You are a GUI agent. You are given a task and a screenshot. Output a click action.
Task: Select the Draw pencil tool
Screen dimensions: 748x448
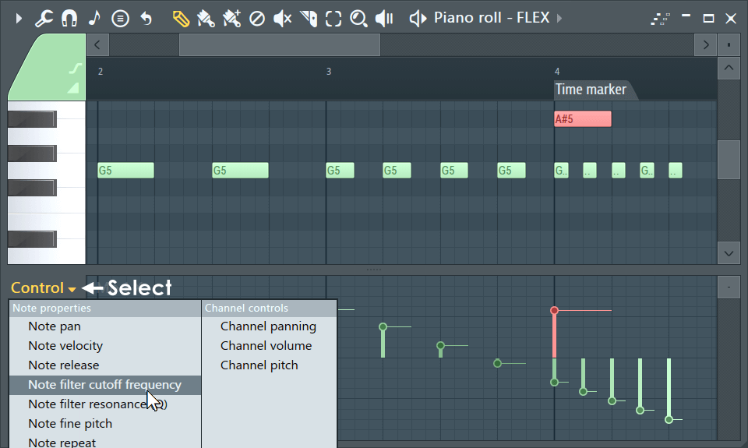point(181,19)
